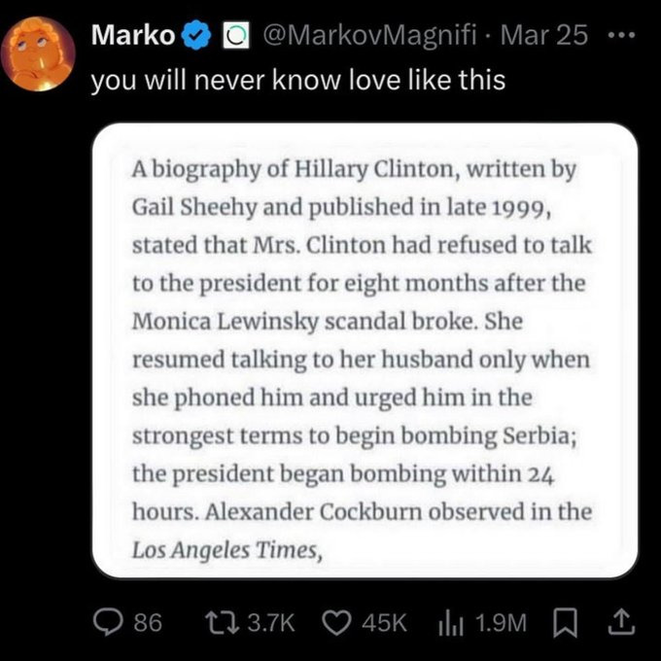The width and height of the screenshot is (661, 661).
Task: Click the share upload arrow icon
Action: tap(617, 620)
